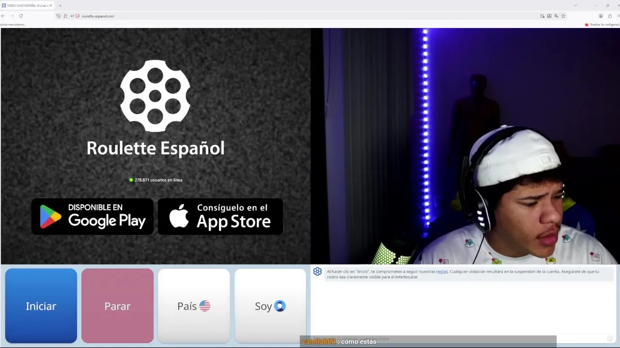Viewport: 620px width, 348px height.
Task: Click the Finalizar la configuración bookmark
Action: click(602, 24)
